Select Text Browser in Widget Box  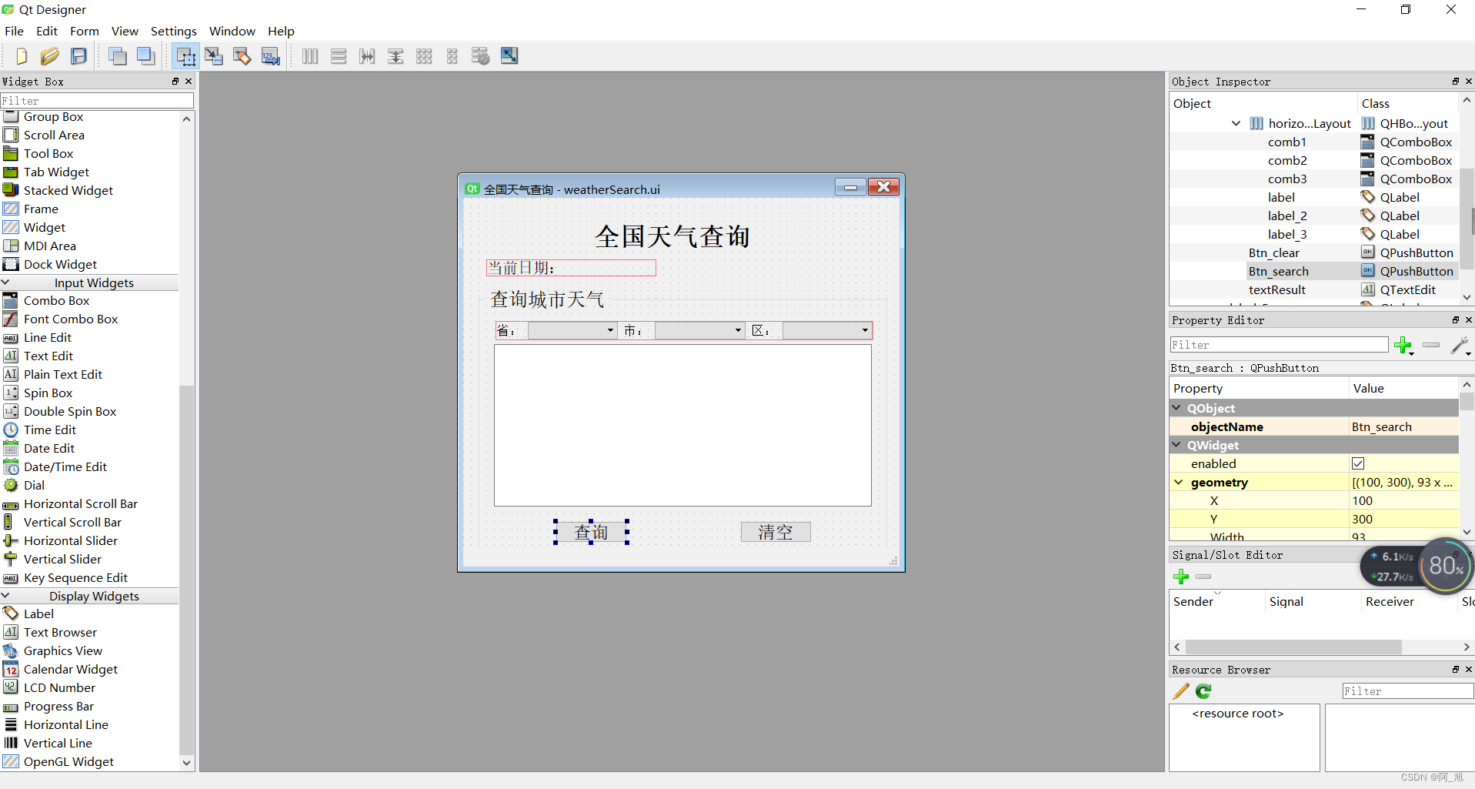[60, 633]
